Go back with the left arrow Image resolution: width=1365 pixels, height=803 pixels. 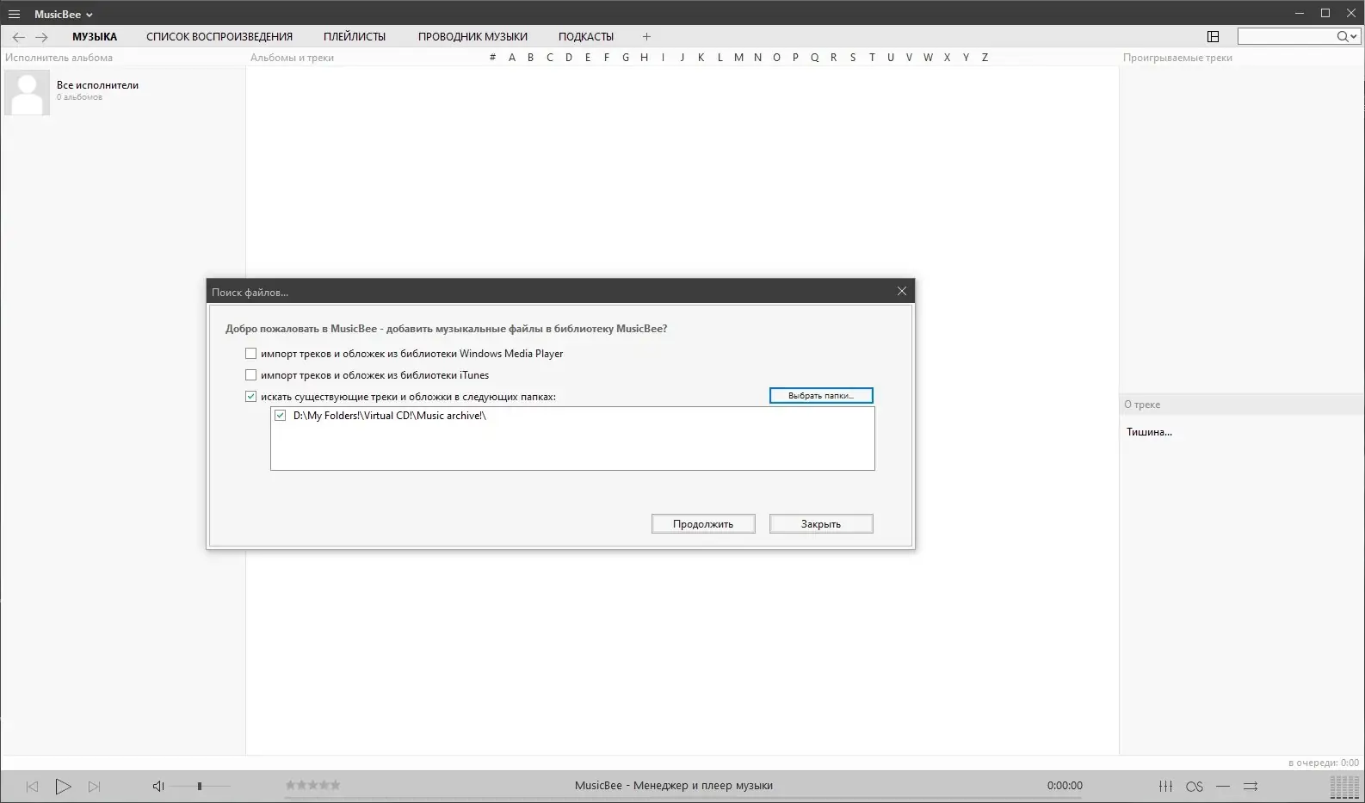(x=19, y=37)
